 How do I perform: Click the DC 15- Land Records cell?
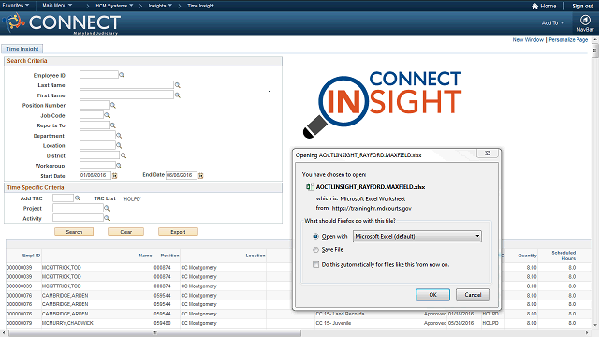340,314
